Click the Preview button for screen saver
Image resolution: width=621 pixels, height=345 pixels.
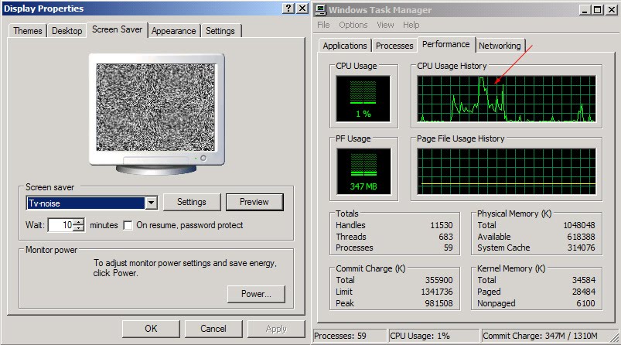[x=254, y=202]
